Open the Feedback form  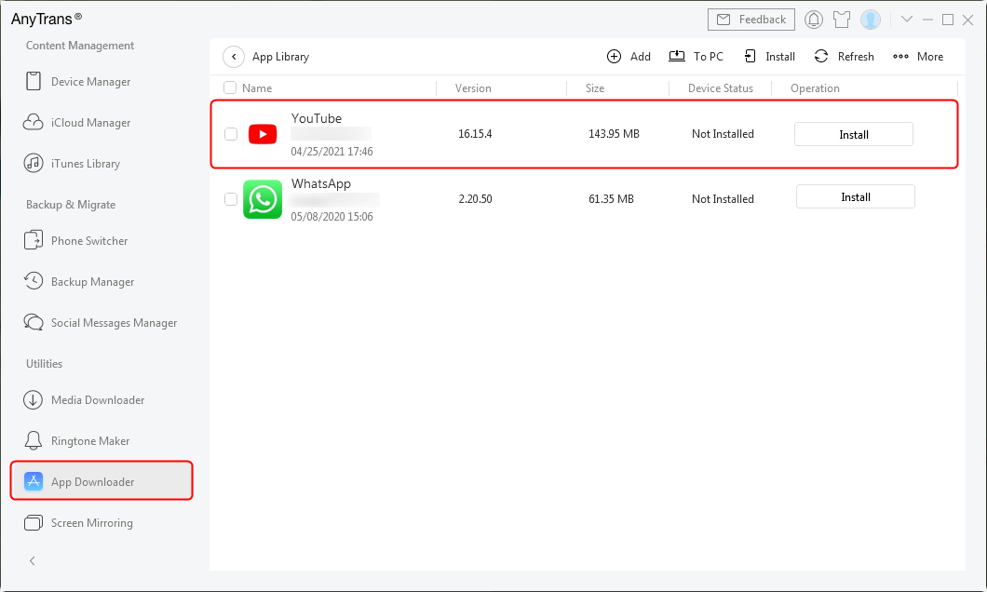[x=750, y=20]
